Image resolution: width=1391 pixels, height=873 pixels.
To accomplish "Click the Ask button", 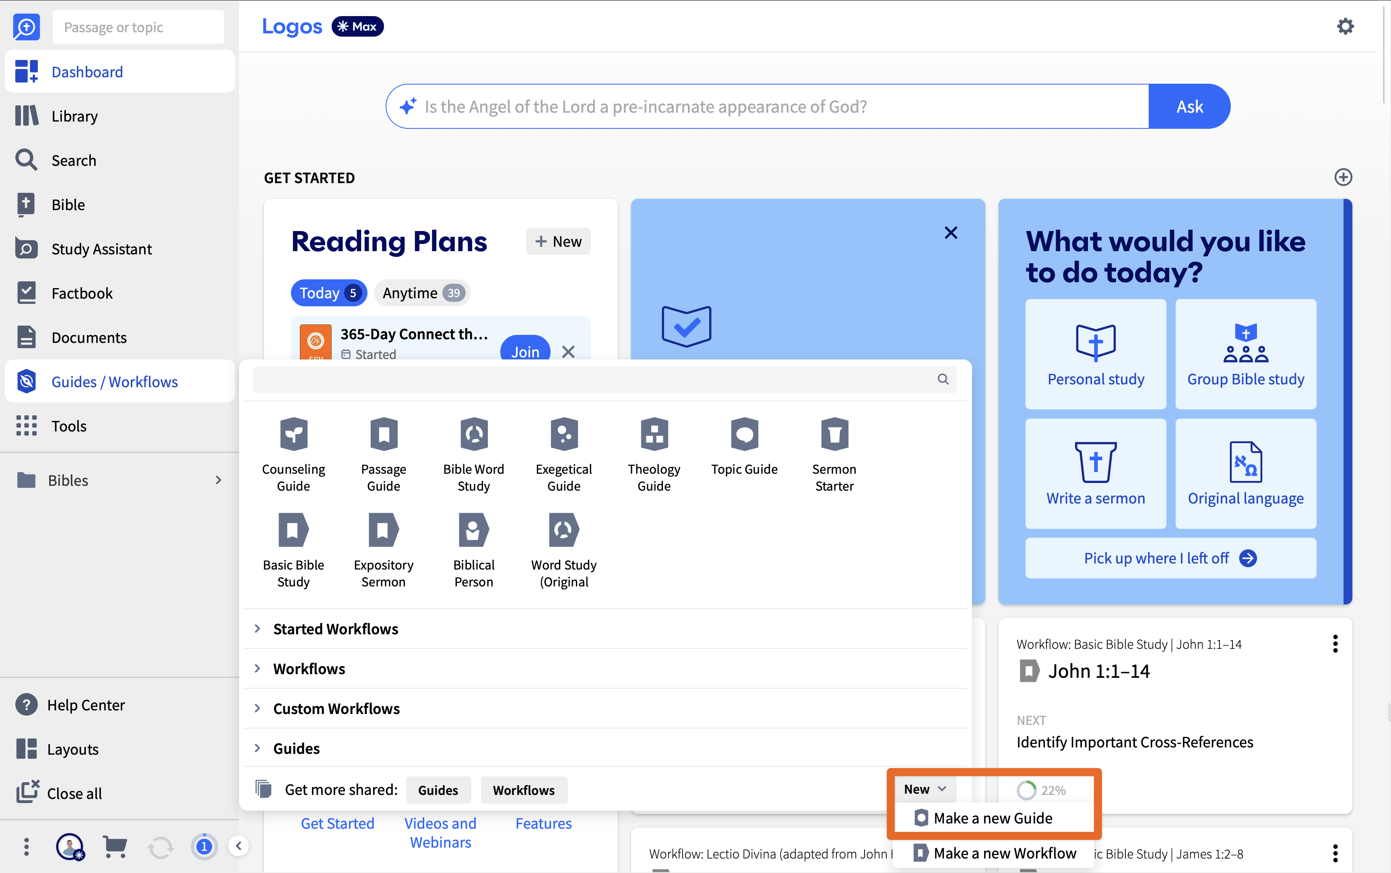I will pos(1189,106).
